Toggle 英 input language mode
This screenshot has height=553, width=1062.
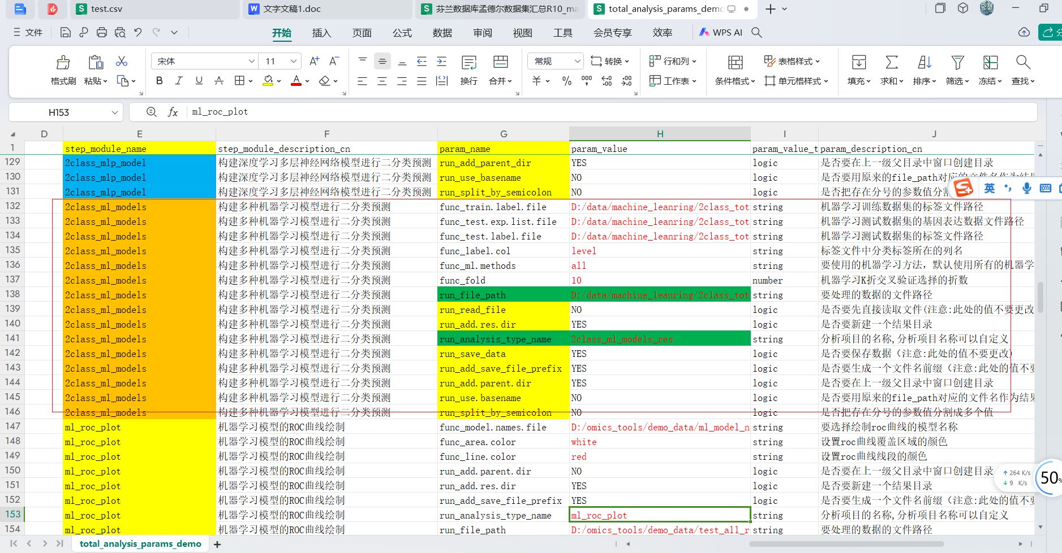click(x=990, y=188)
